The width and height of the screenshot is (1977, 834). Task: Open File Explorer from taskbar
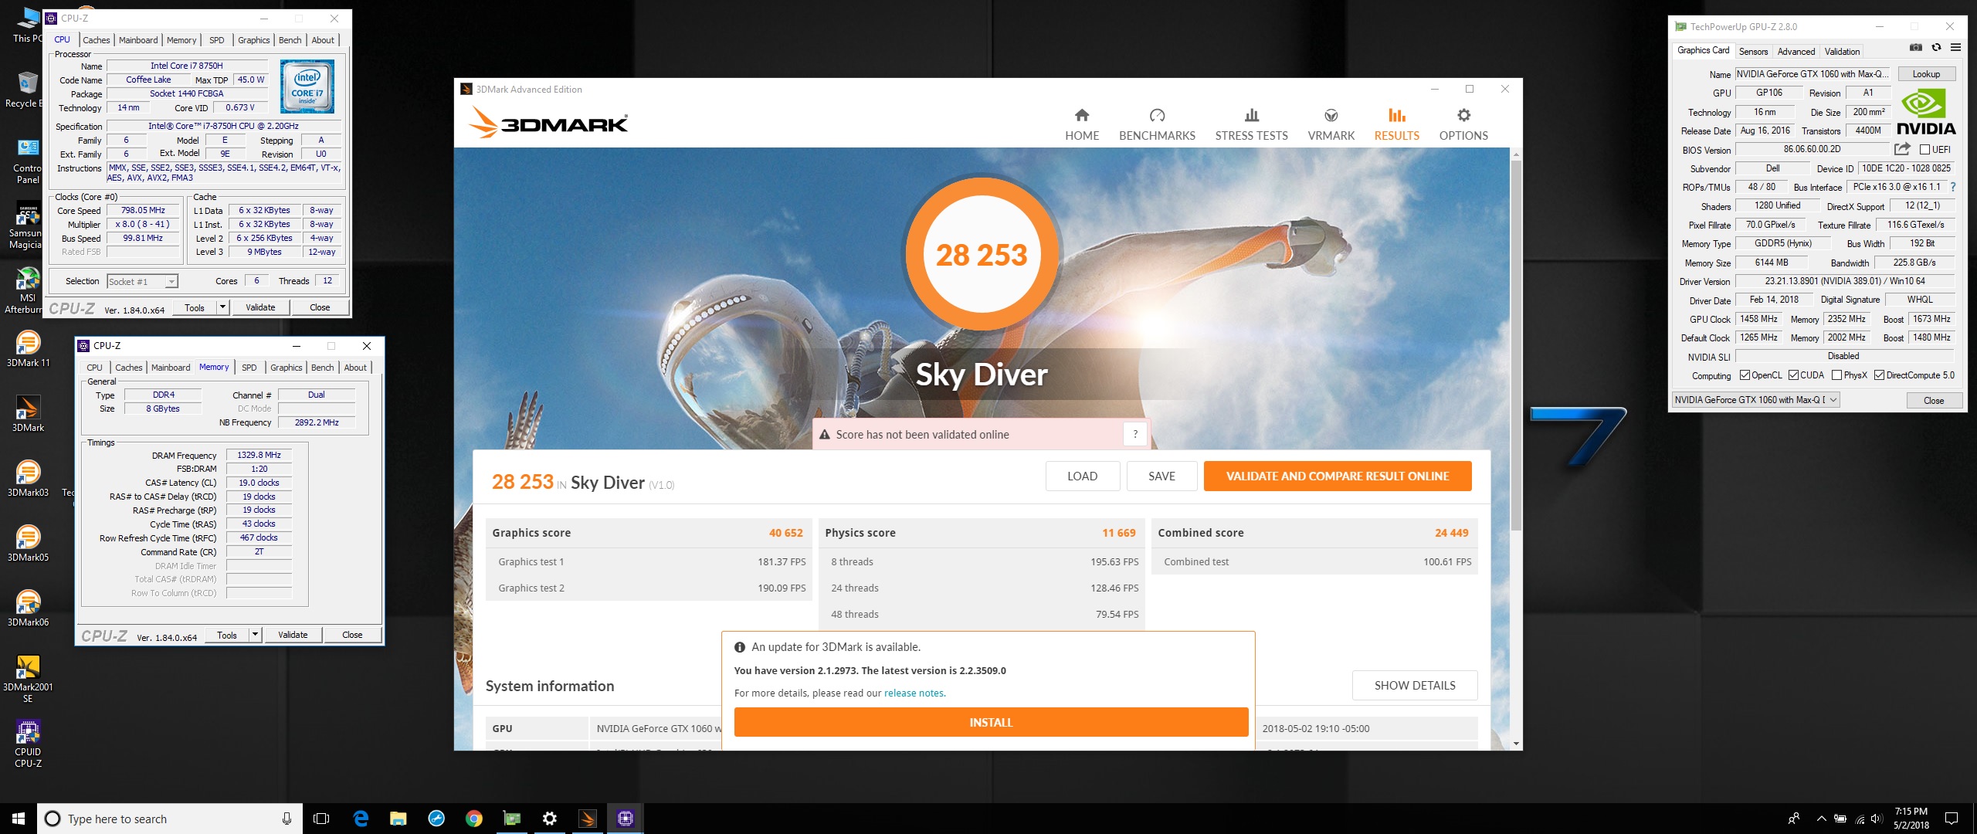pos(398,819)
